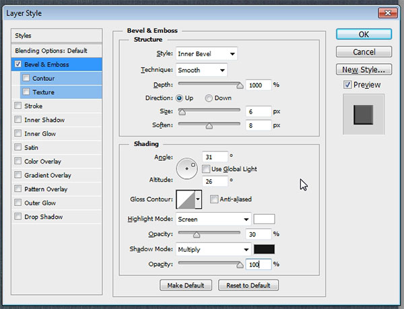Open the Shadow Mode Multiply dropdown
This screenshot has height=309, width=404.
click(213, 249)
